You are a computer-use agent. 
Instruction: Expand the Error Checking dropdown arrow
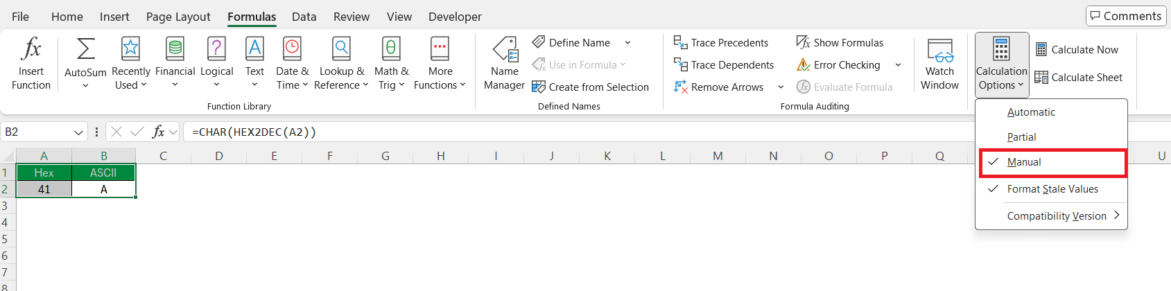tap(898, 64)
